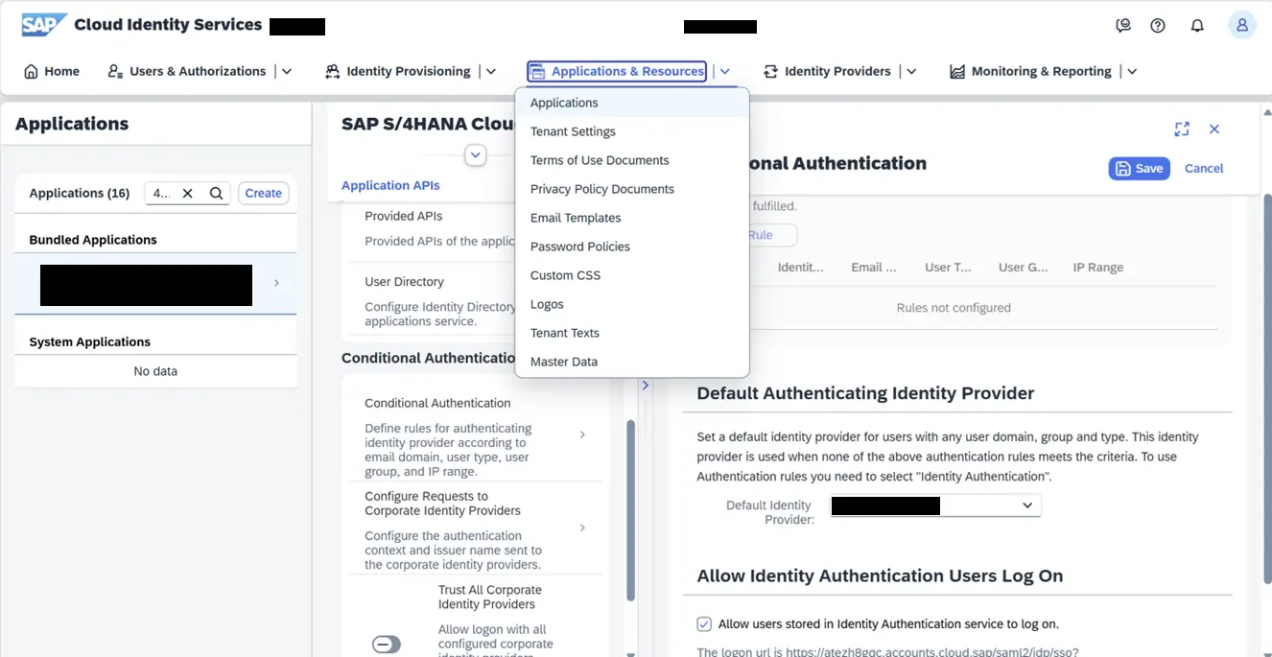
Task: Click the Email column header
Action: 874,268
